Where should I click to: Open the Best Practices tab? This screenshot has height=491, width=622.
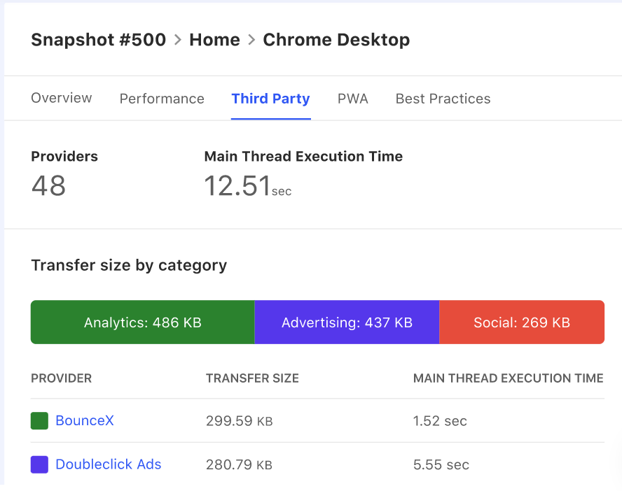coord(443,99)
